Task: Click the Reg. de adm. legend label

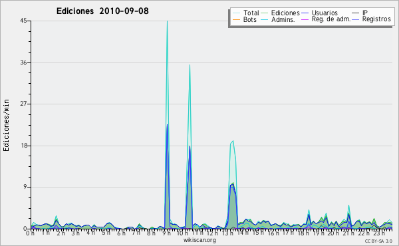Action: [x=331, y=19]
